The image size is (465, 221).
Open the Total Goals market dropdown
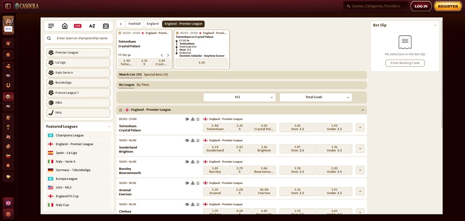coord(316,97)
